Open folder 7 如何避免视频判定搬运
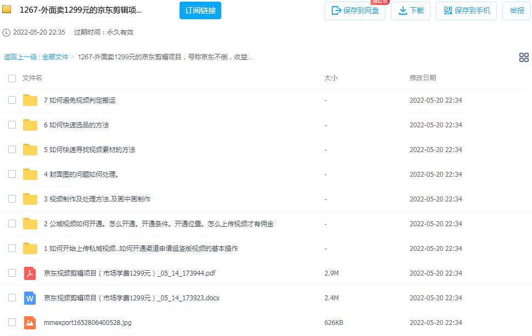The width and height of the screenshot is (532, 336). 80,100
